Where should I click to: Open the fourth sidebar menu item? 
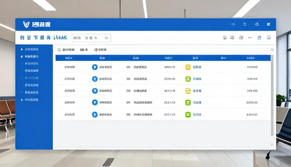tap(31, 71)
